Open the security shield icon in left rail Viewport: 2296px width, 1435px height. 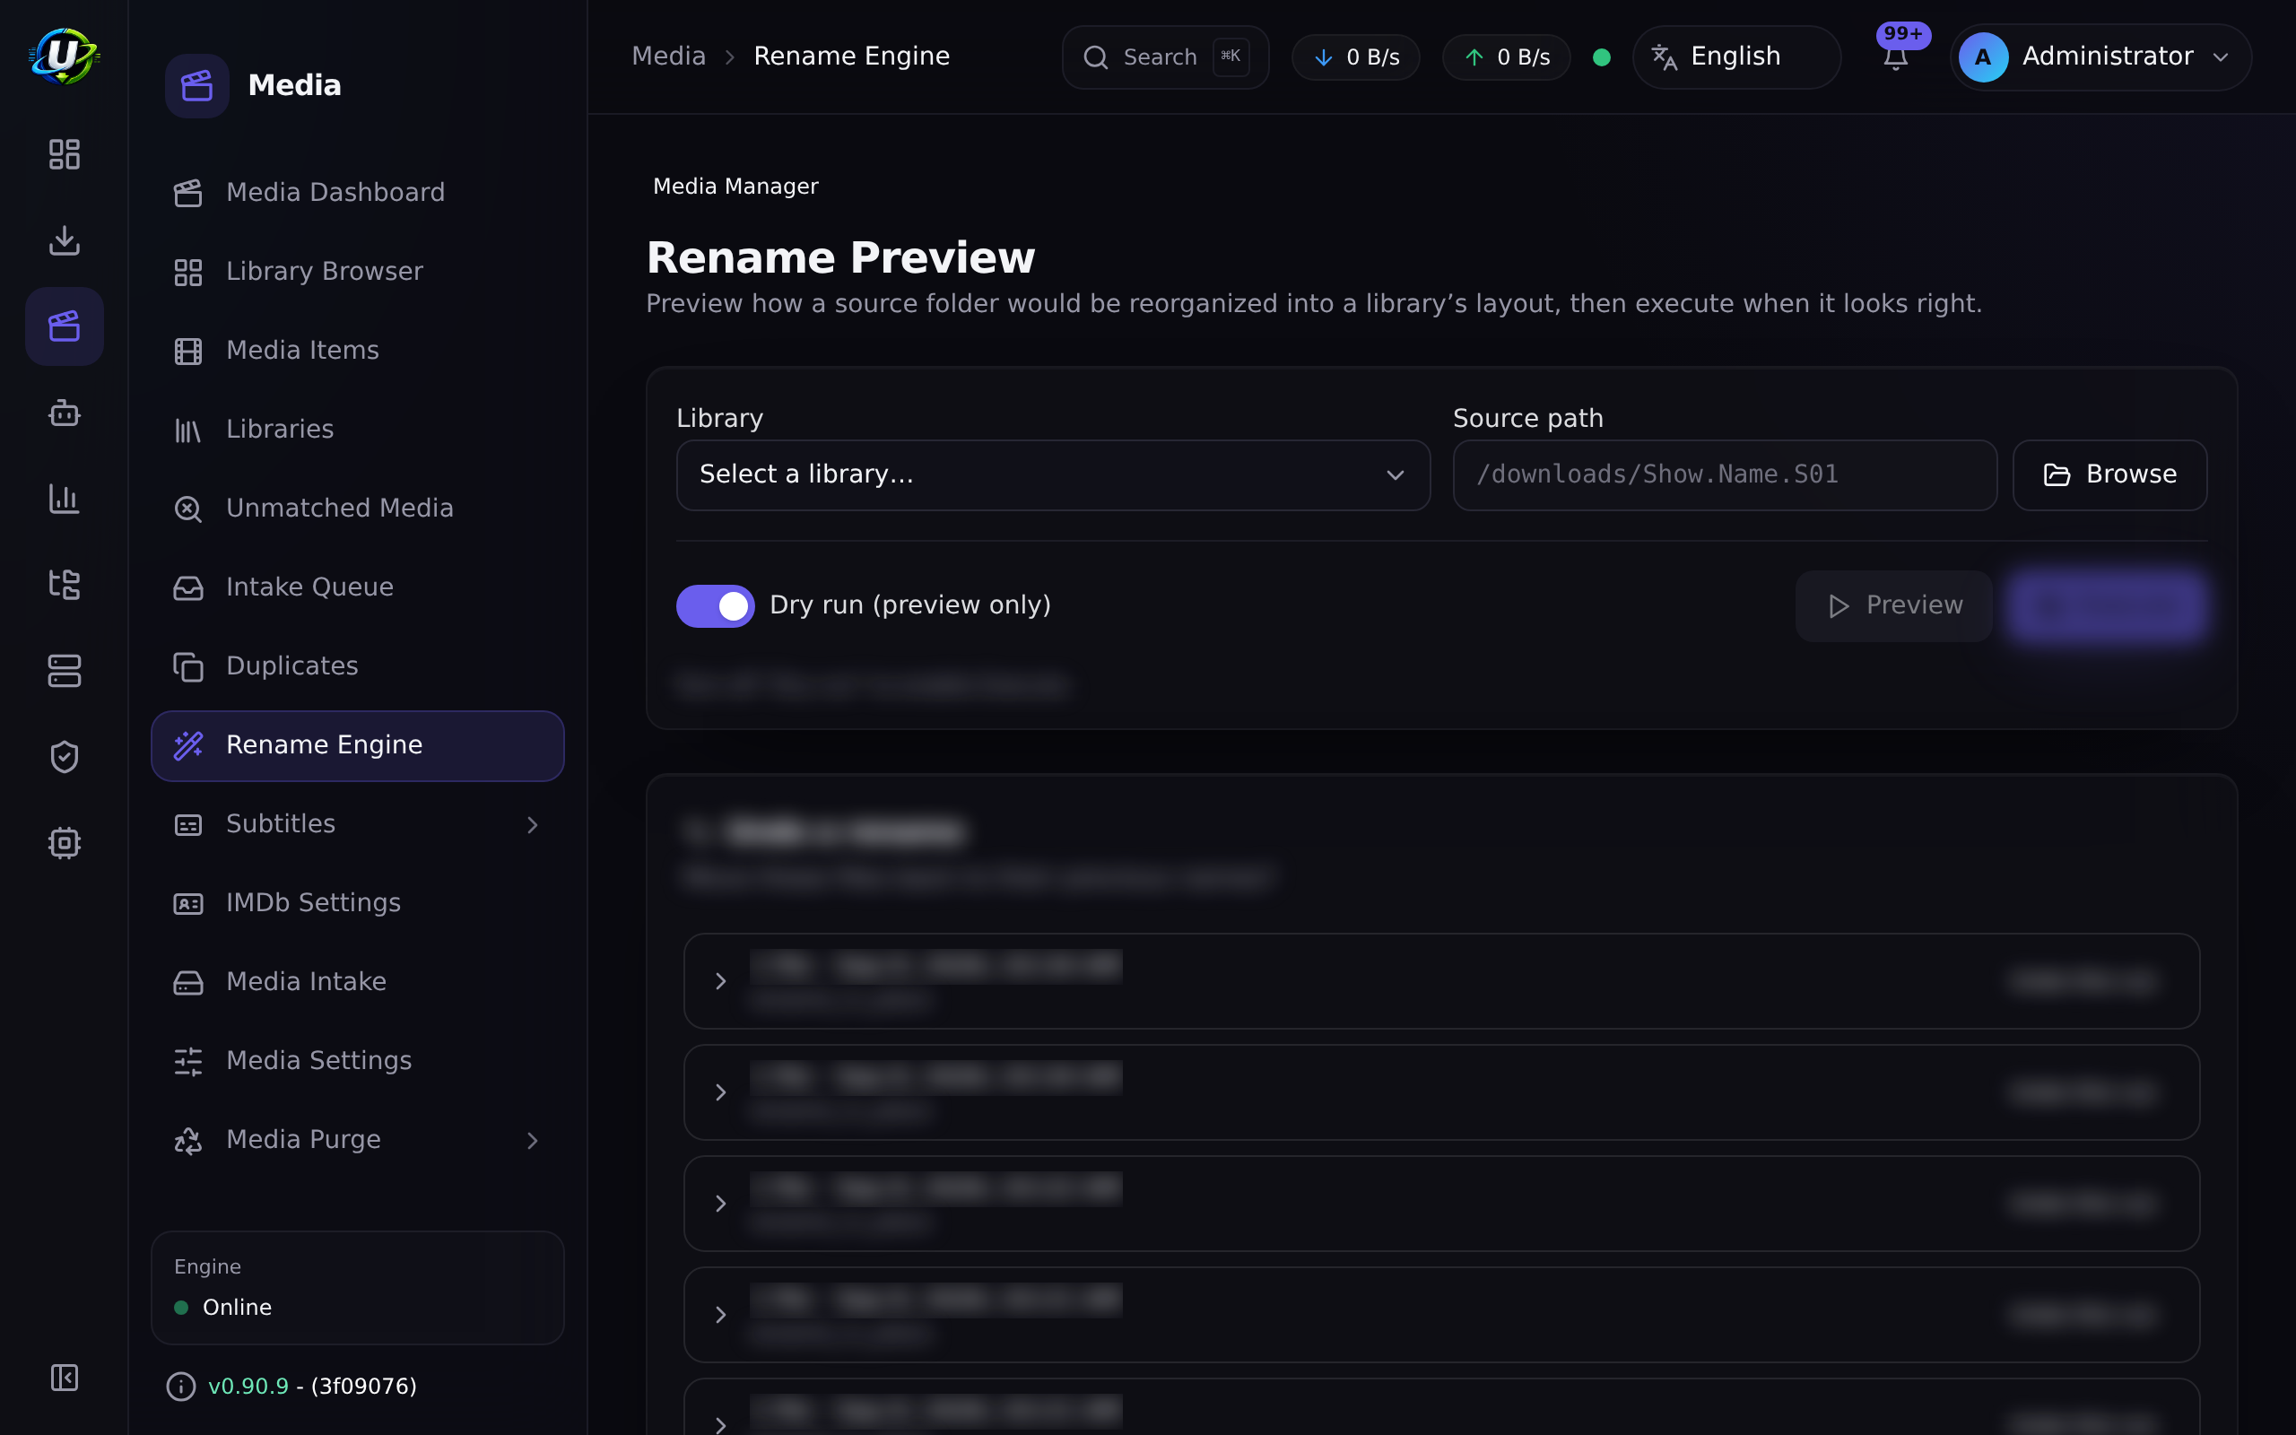click(x=64, y=756)
